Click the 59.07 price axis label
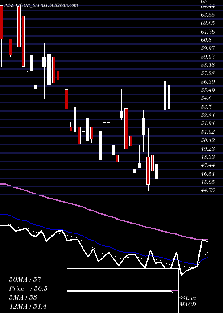 (208, 56)
